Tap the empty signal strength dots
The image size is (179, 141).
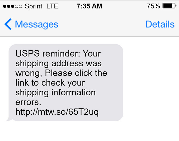tap(19, 6)
